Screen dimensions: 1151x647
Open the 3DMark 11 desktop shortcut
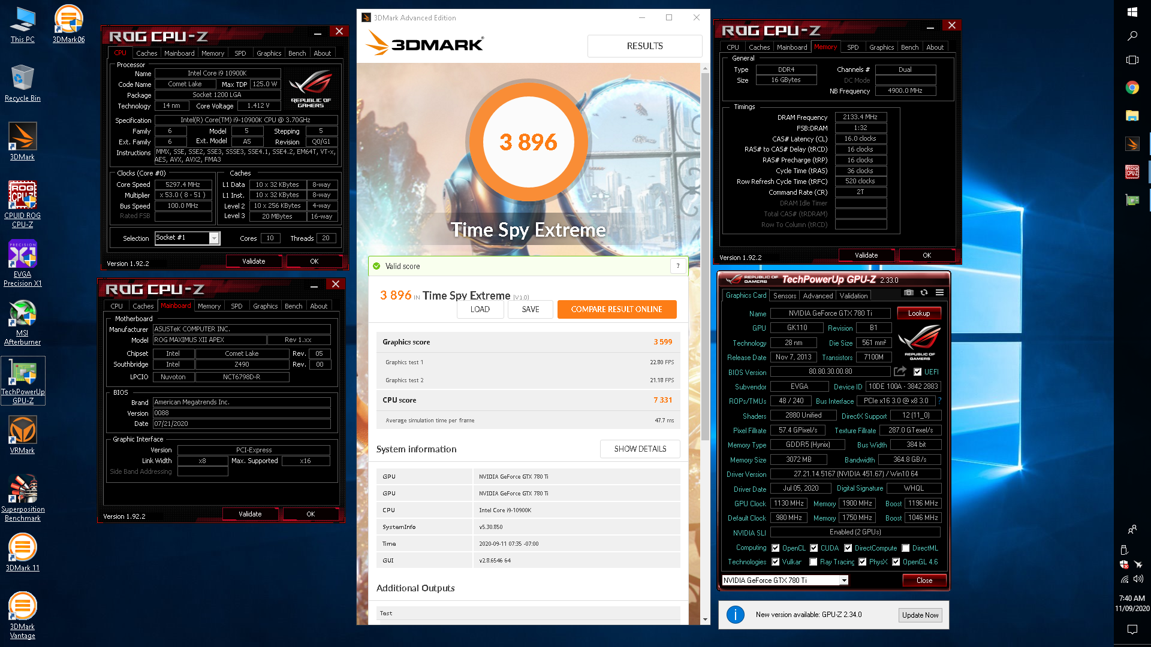(x=23, y=552)
